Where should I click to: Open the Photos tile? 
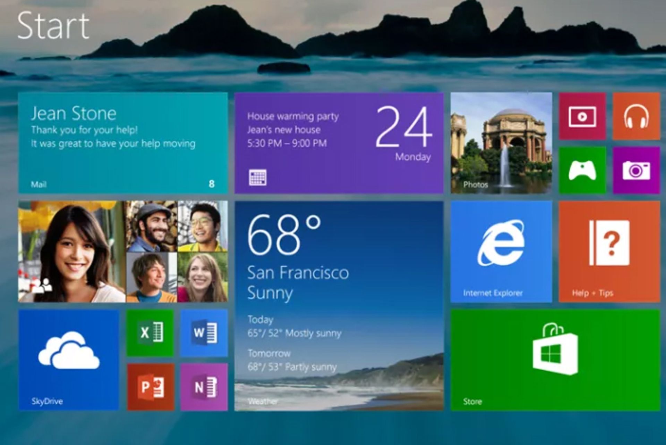coord(501,143)
